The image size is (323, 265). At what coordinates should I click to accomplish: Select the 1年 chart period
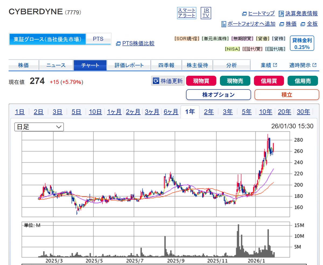(x=190, y=112)
